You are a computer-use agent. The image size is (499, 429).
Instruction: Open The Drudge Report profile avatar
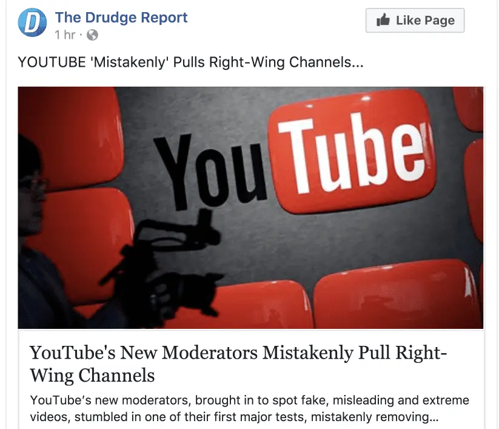(32, 22)
